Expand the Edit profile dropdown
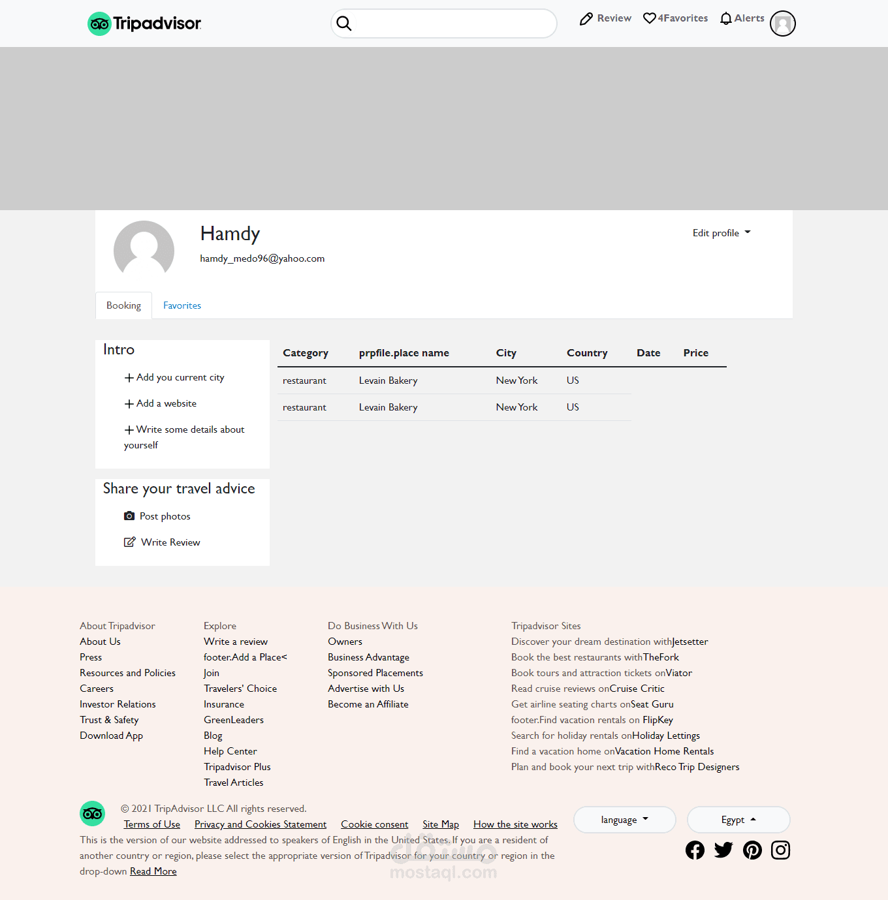Screen dimensions: 888x900 click(721, 233)
